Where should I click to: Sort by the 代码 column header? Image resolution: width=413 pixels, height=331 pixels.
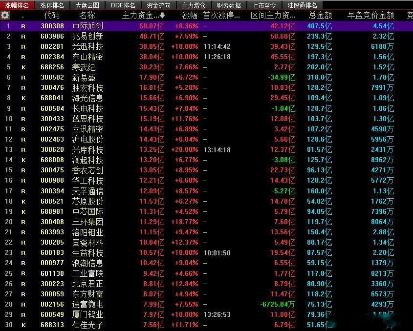click(52, 15)
